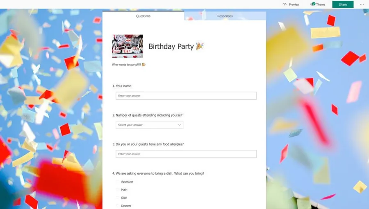Check the Main dish option

pyautogui.click(x=117, y=189)
